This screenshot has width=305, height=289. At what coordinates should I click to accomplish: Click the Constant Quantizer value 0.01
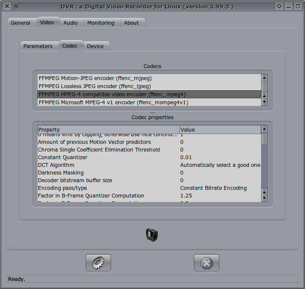pyautogui.click(x=186, y=157)
